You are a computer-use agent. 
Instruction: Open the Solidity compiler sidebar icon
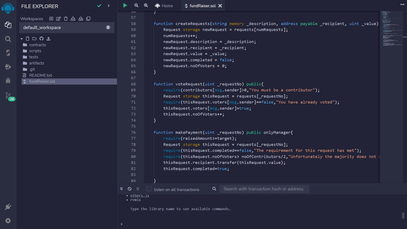8,53
